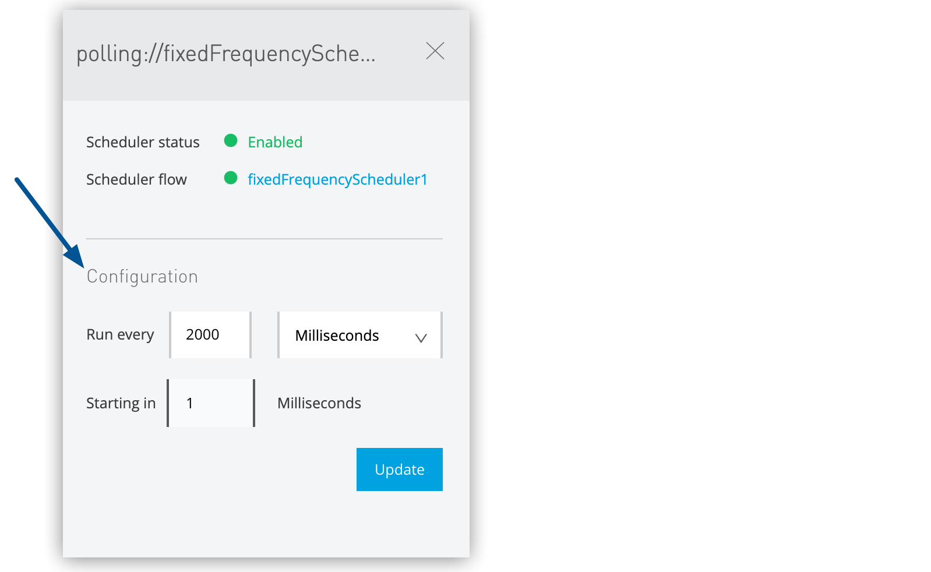Click the Configuration section heading
931x572 pixels.
pos(142,276)
